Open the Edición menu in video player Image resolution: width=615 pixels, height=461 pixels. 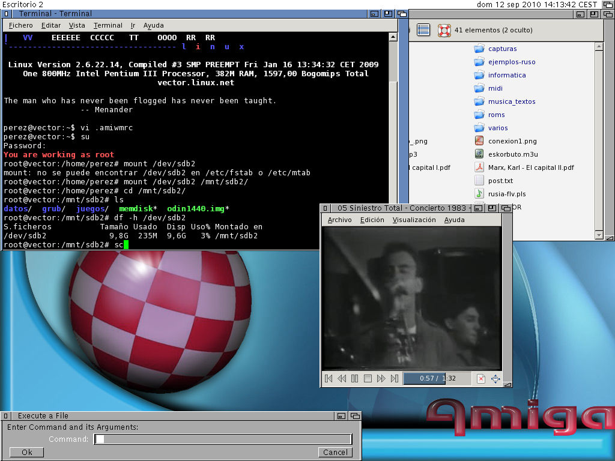pyautogui.click(x=372, y=220)
